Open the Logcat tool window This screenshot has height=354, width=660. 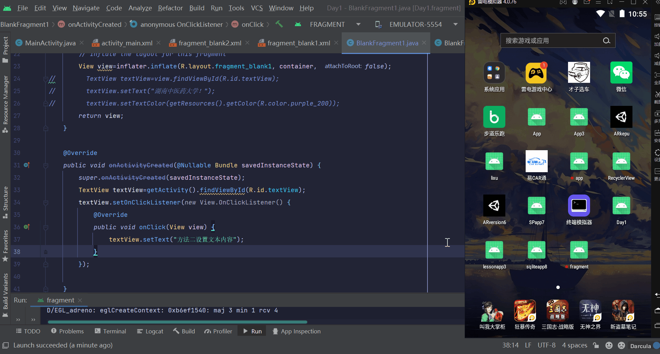coord(150,331)
